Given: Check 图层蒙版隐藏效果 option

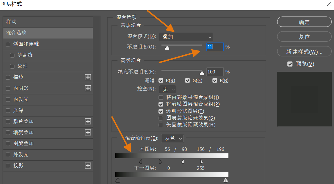Looking at the screenshot, I should tap(161, 118).
